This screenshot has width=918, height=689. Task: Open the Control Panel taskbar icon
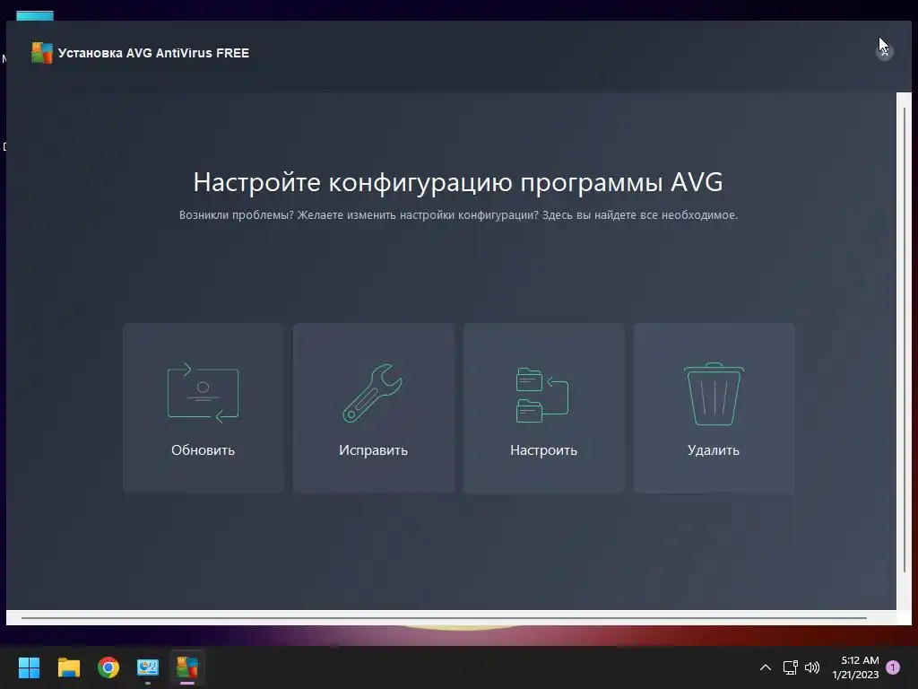pos(148,667)
